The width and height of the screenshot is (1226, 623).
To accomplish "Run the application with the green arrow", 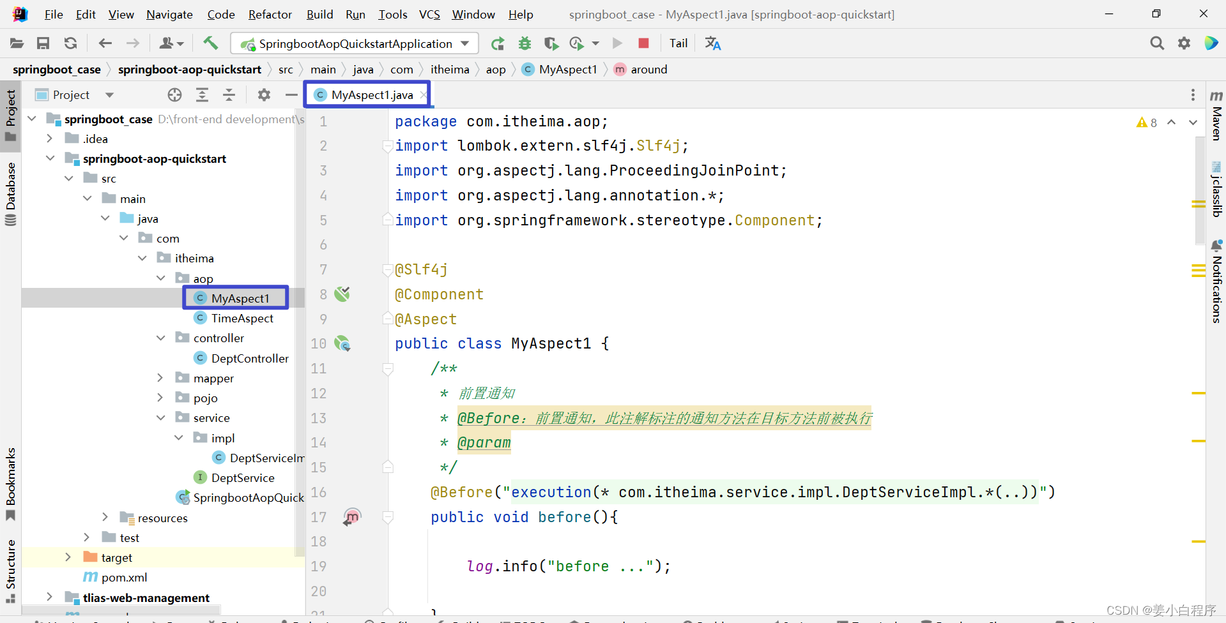I will 617,43.
